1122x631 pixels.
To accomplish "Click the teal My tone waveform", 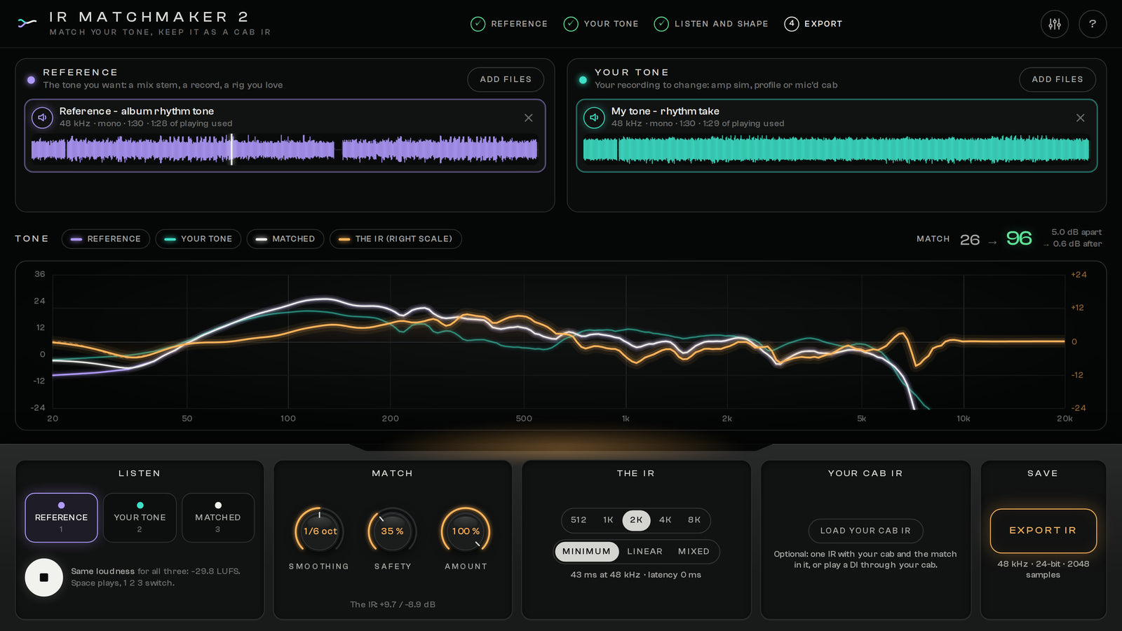I will [836, 149].
